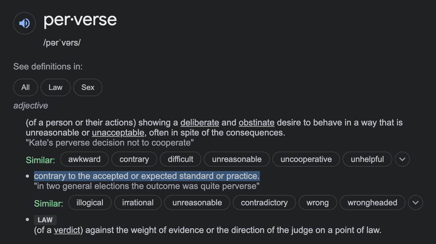Click the awkward synonym chip
The height and width of the screenshot is (244, 436).
pos(84,159)
